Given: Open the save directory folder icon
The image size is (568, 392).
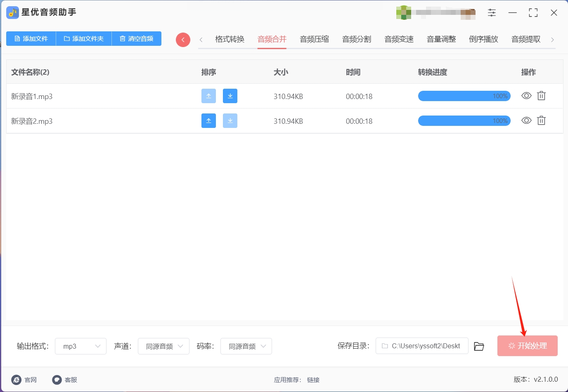Looking at the screenshot, I should [479, 346].
